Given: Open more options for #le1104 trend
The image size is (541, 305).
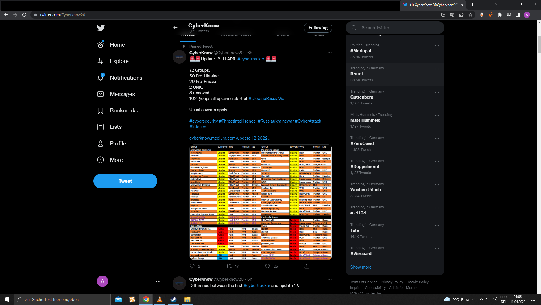Looking at the screenshot, I should pyautogui.click(x=437, y=208).
